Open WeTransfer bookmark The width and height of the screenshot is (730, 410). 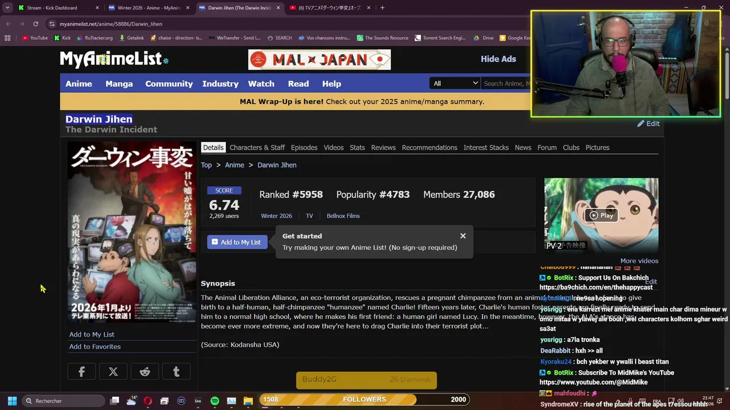[x=234, y=38]
